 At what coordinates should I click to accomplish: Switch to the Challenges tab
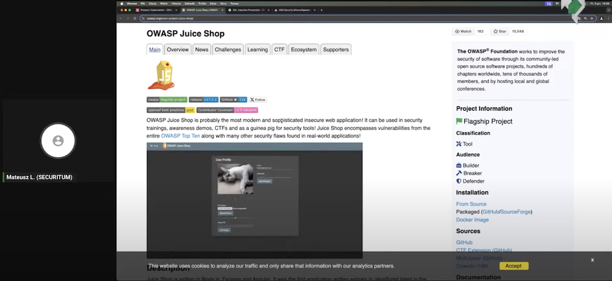(x=228, y=50)
